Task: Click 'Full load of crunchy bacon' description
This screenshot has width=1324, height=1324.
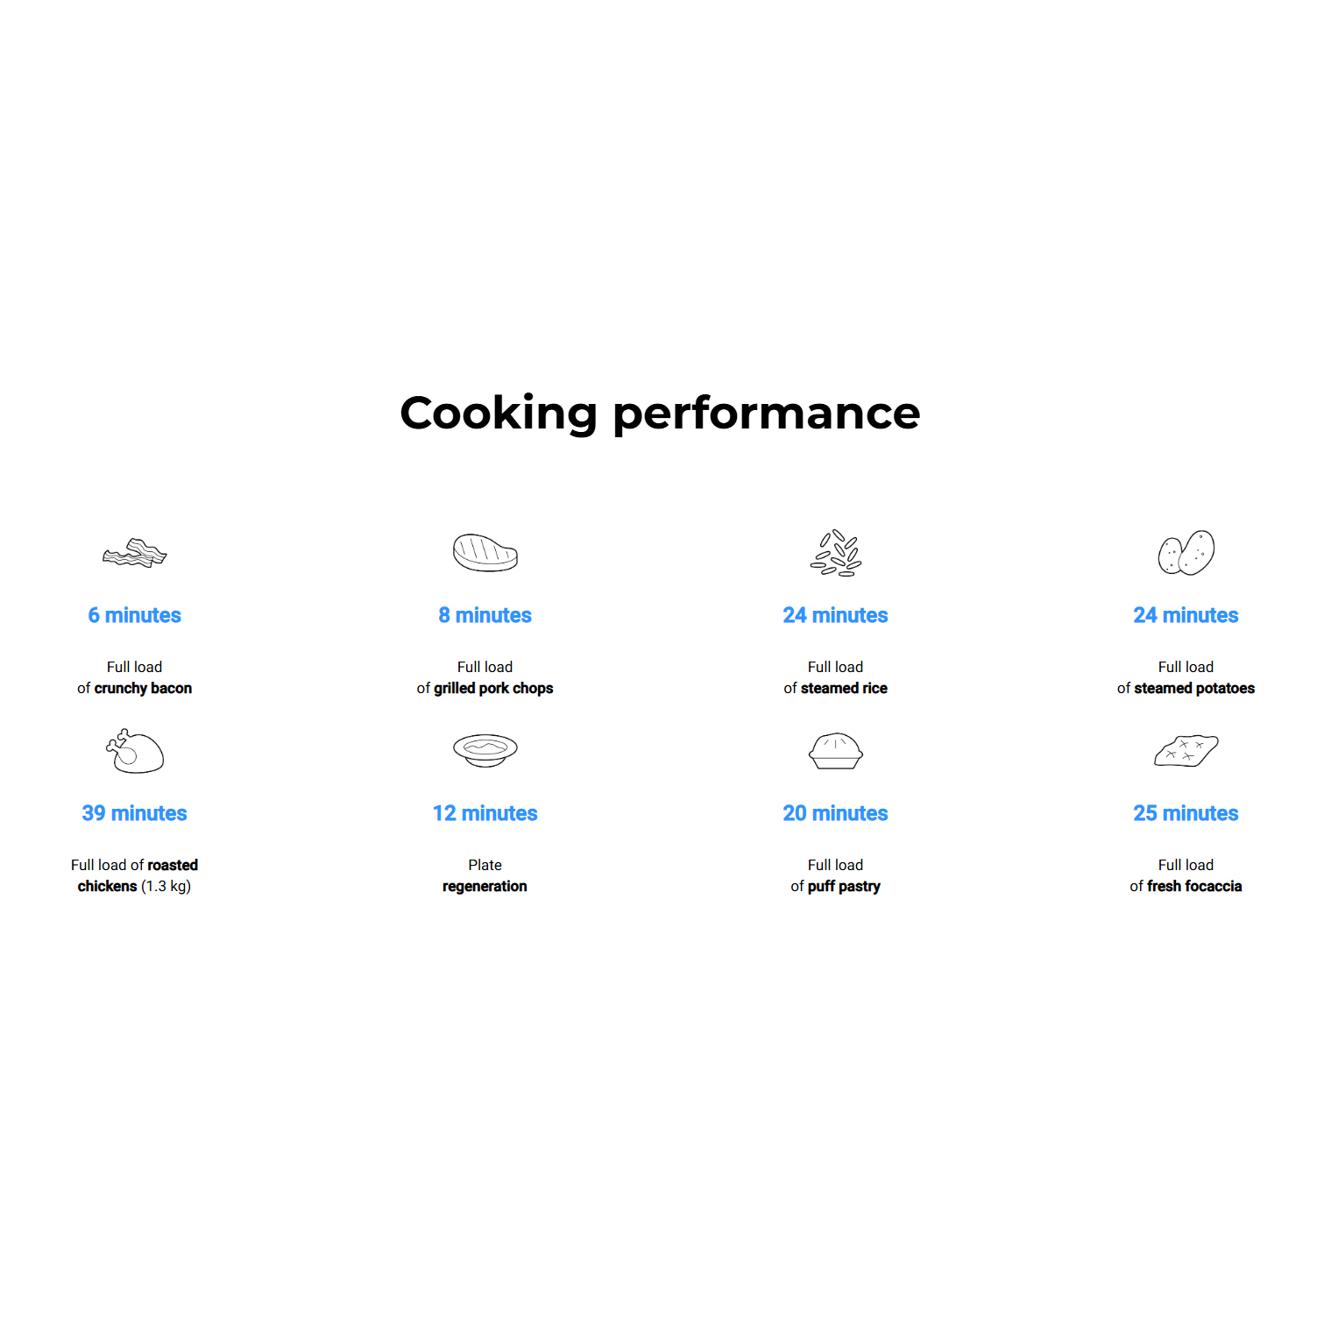Action: (134, 677)
